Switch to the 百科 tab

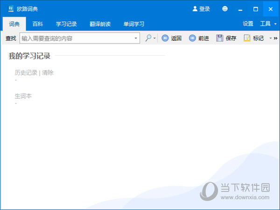(38, 24)
